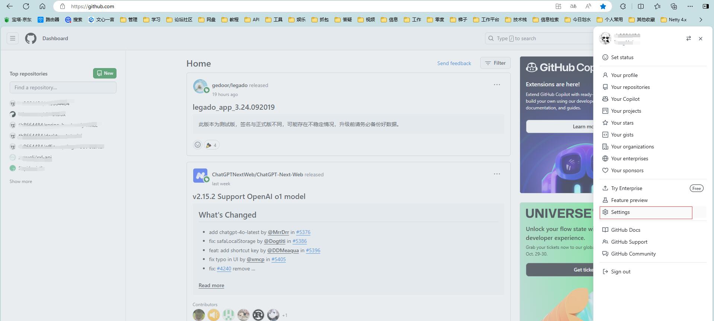Open v2.15.2 Support OpenAI o1 model title
The width and height of the screenshot is (714, 321).
click(249, 196)
